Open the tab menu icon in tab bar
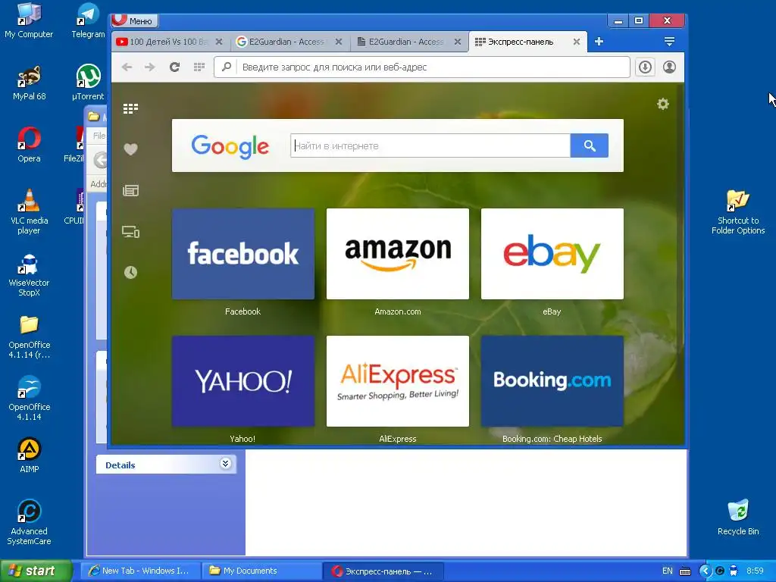 click(669, 42)
